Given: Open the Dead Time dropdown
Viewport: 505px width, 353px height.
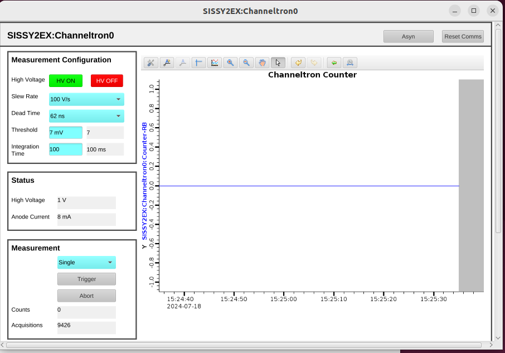Looking at the screenshot, I should (x=86, y=116).
